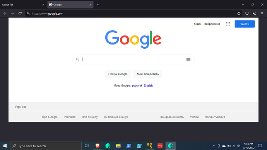Viewport: 267px width, 150px height.
Task: Click the cloud OneDrive tray icon
Action: [x=224, y=146]
